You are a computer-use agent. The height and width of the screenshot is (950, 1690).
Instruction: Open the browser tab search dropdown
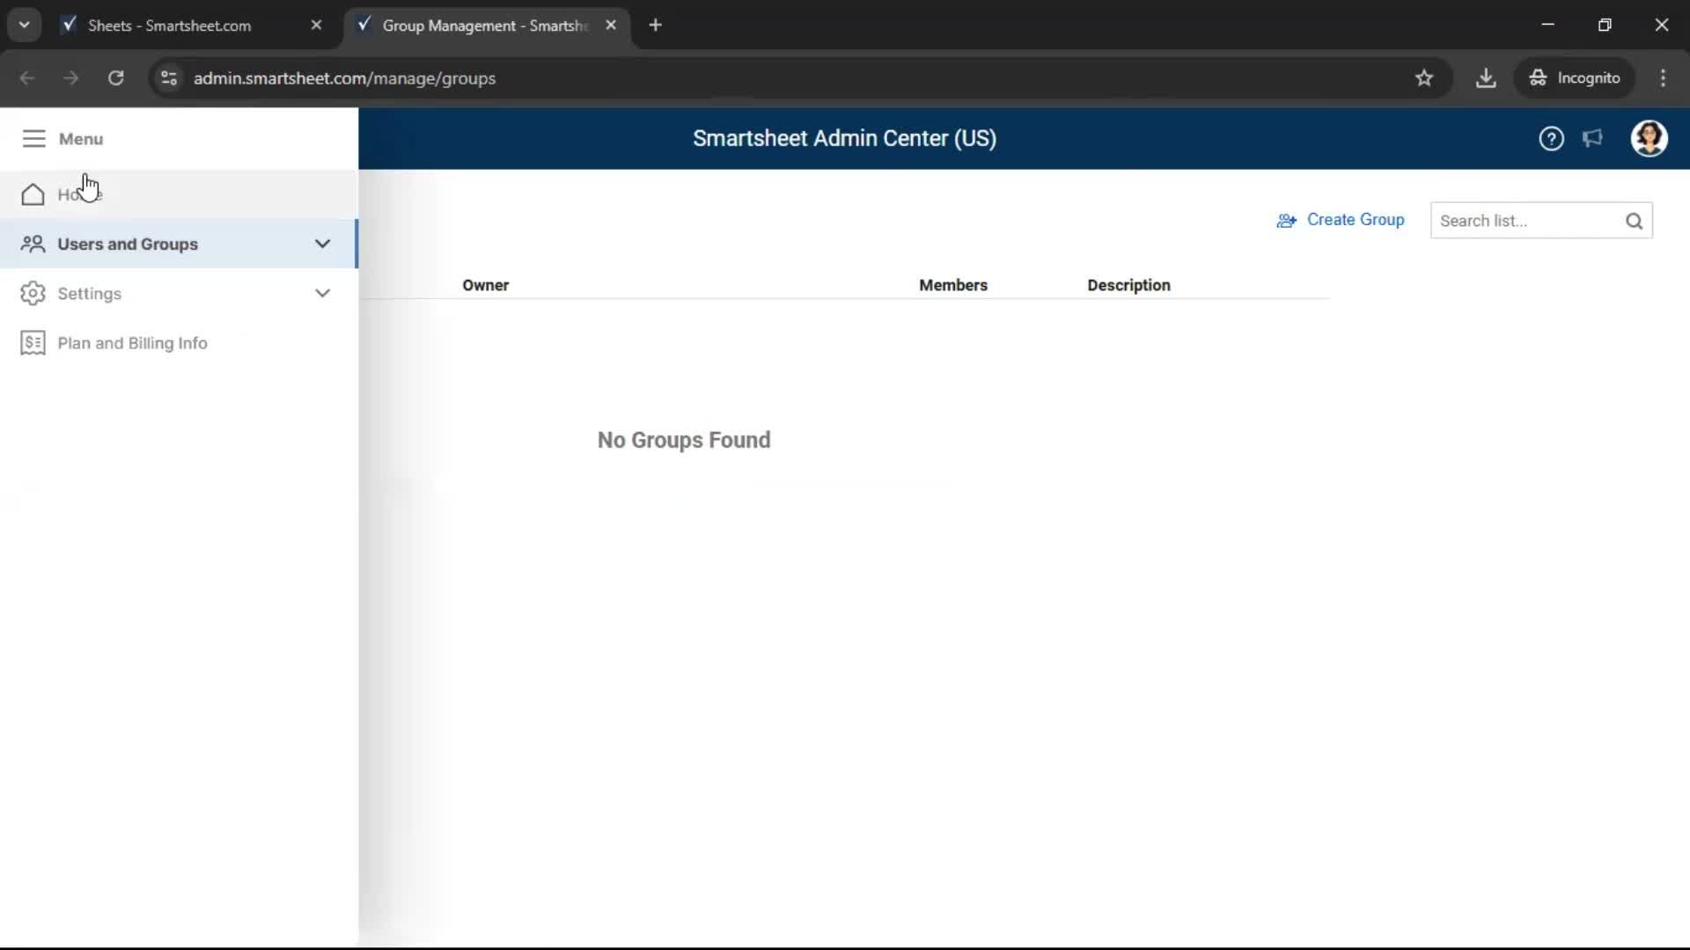[x=24, y=25]
